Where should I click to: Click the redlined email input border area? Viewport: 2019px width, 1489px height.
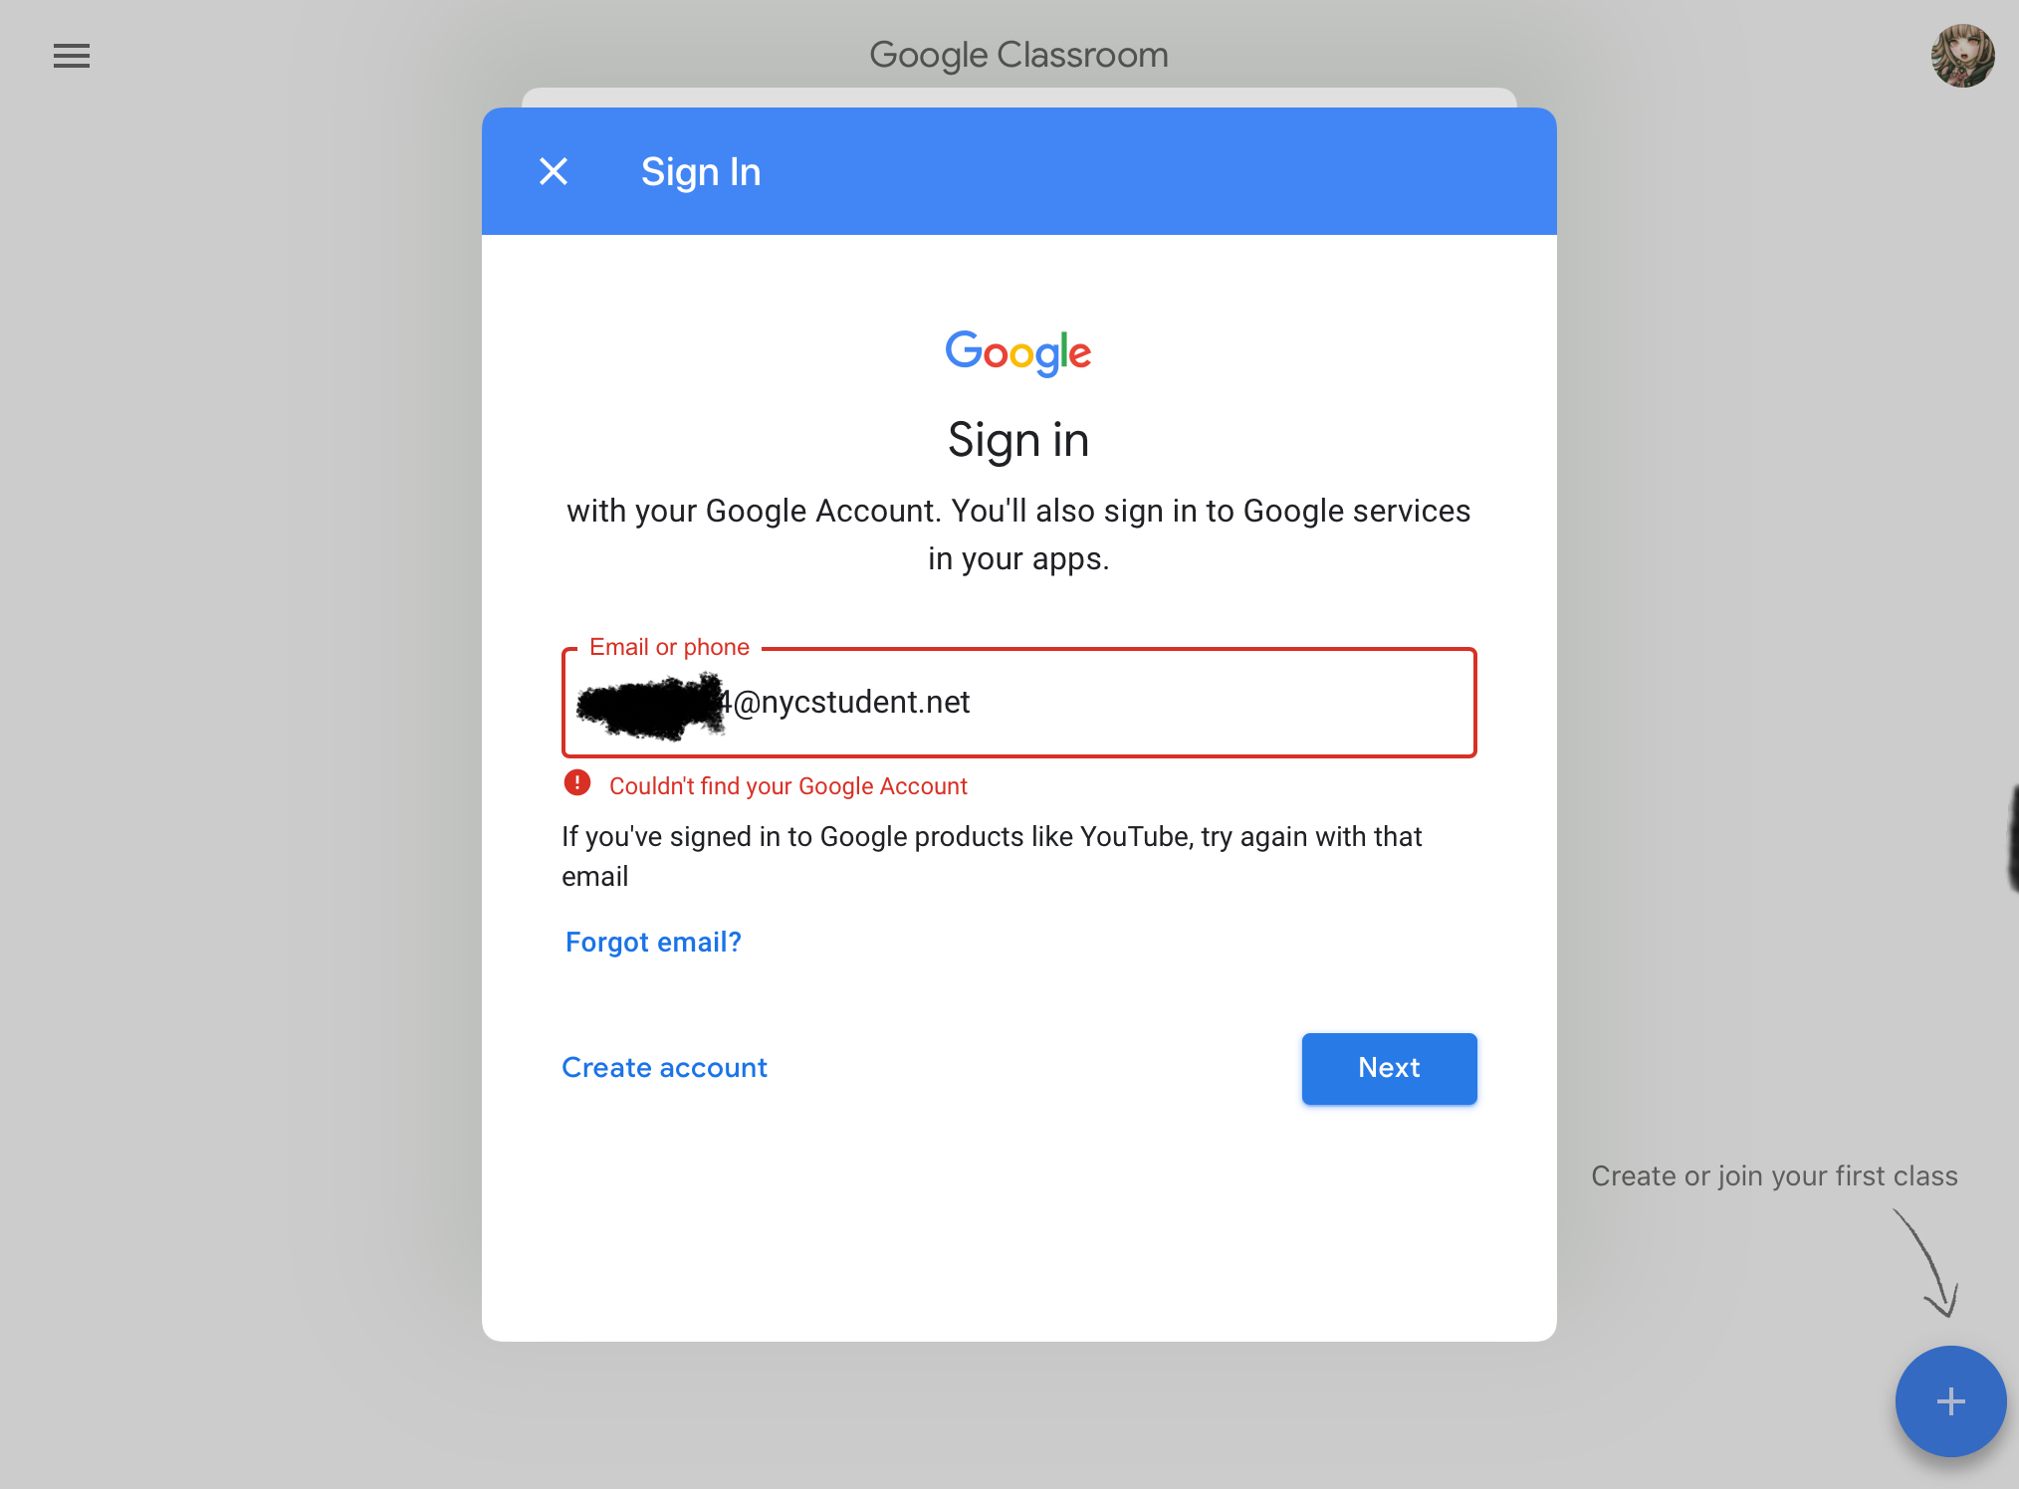click(1018, 702)
